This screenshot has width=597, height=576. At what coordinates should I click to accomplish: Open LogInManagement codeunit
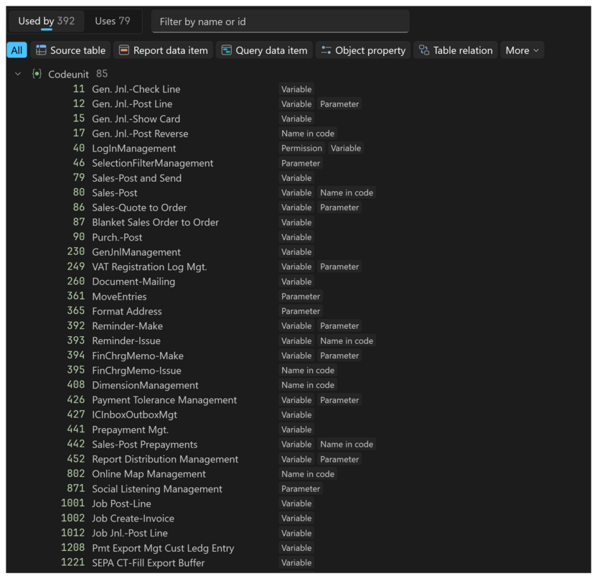click(x=134, y=149)
